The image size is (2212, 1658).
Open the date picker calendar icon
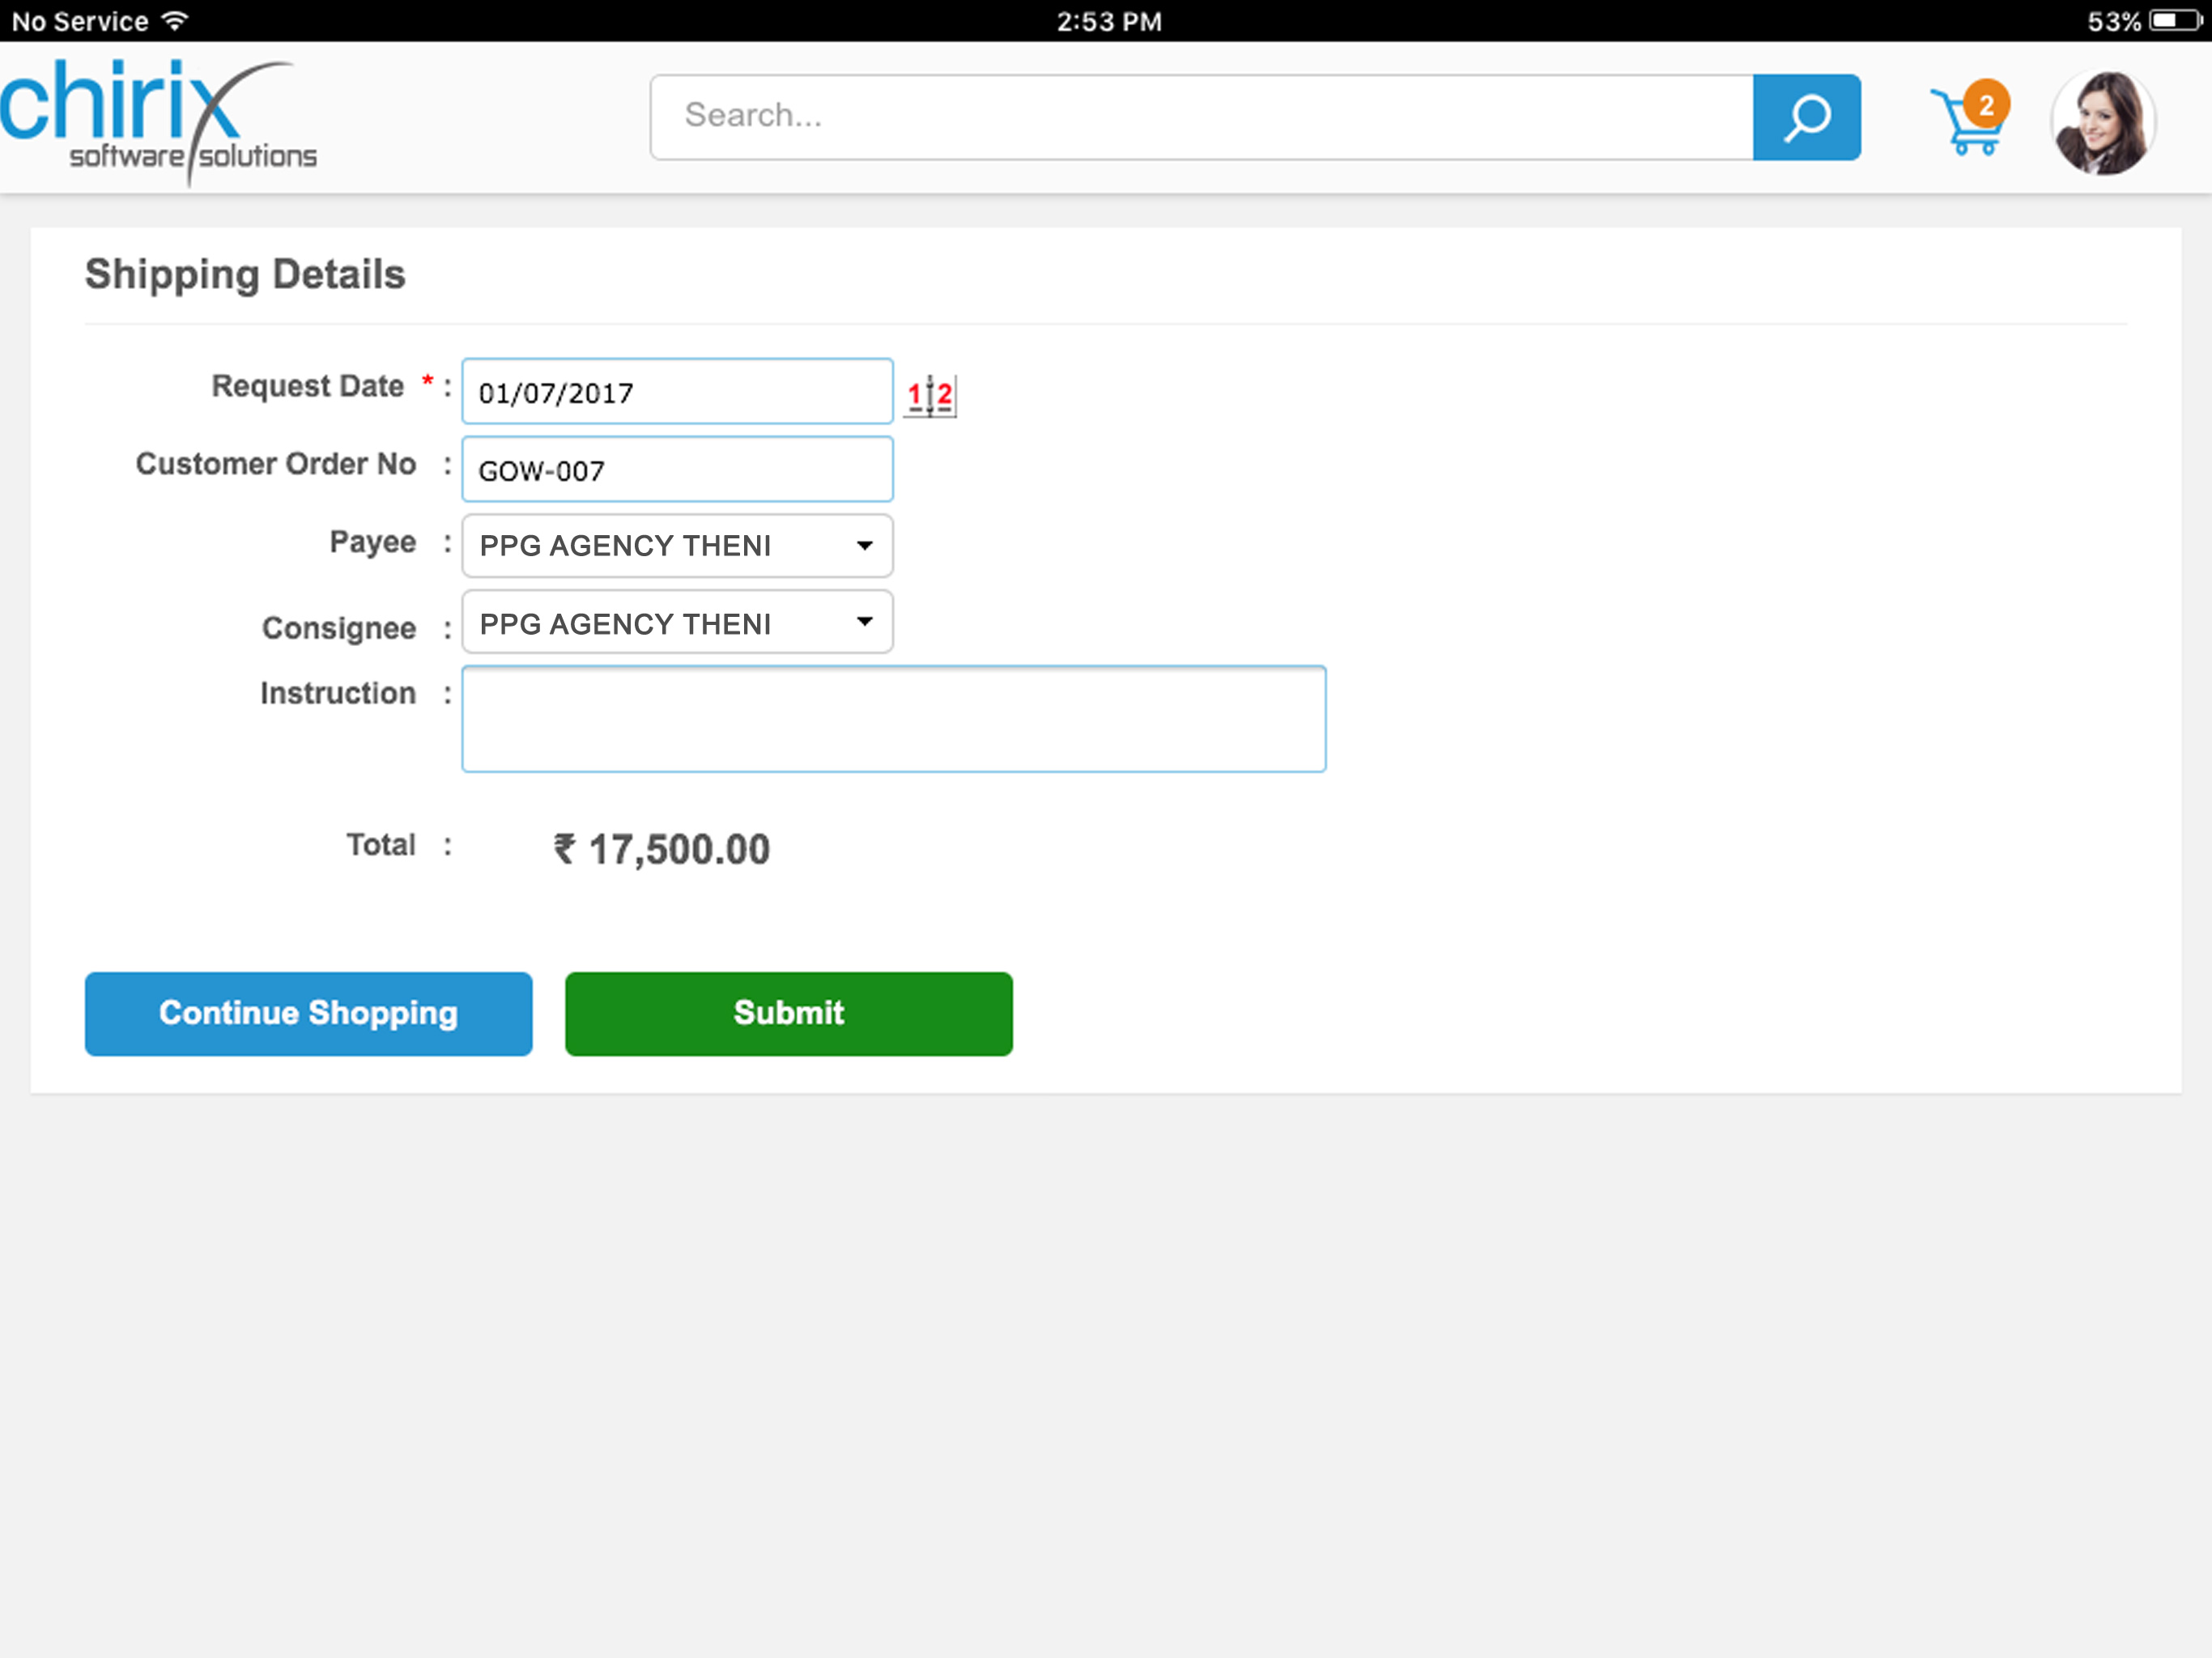(930, 395)
